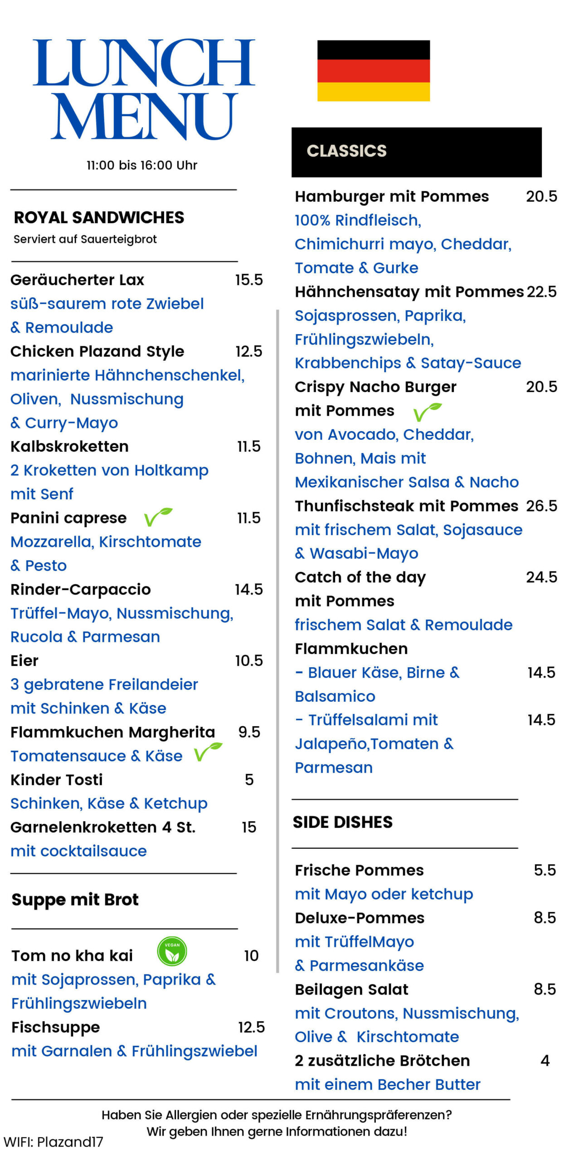Image resolution: width=569 pixels, height=1162 pixels.
Task: Select the Kinder Tosti item
Action: (x=57, y=780)
